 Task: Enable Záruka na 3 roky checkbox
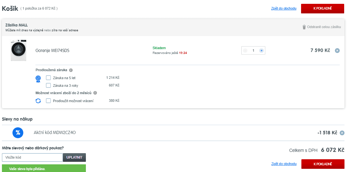(x=48, y=85)
